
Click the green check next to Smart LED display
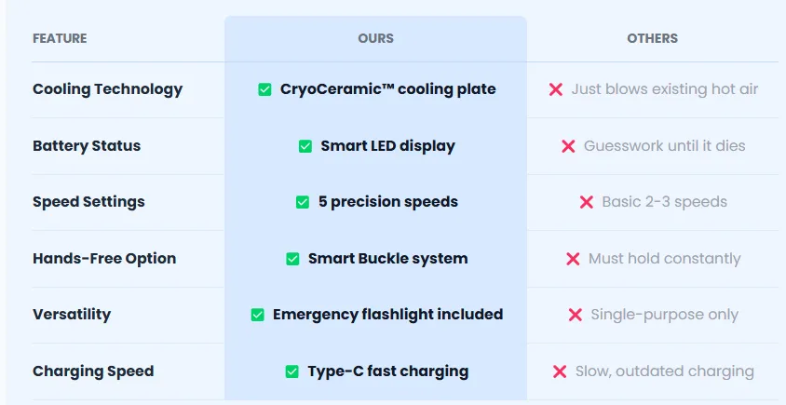point(305,146)
